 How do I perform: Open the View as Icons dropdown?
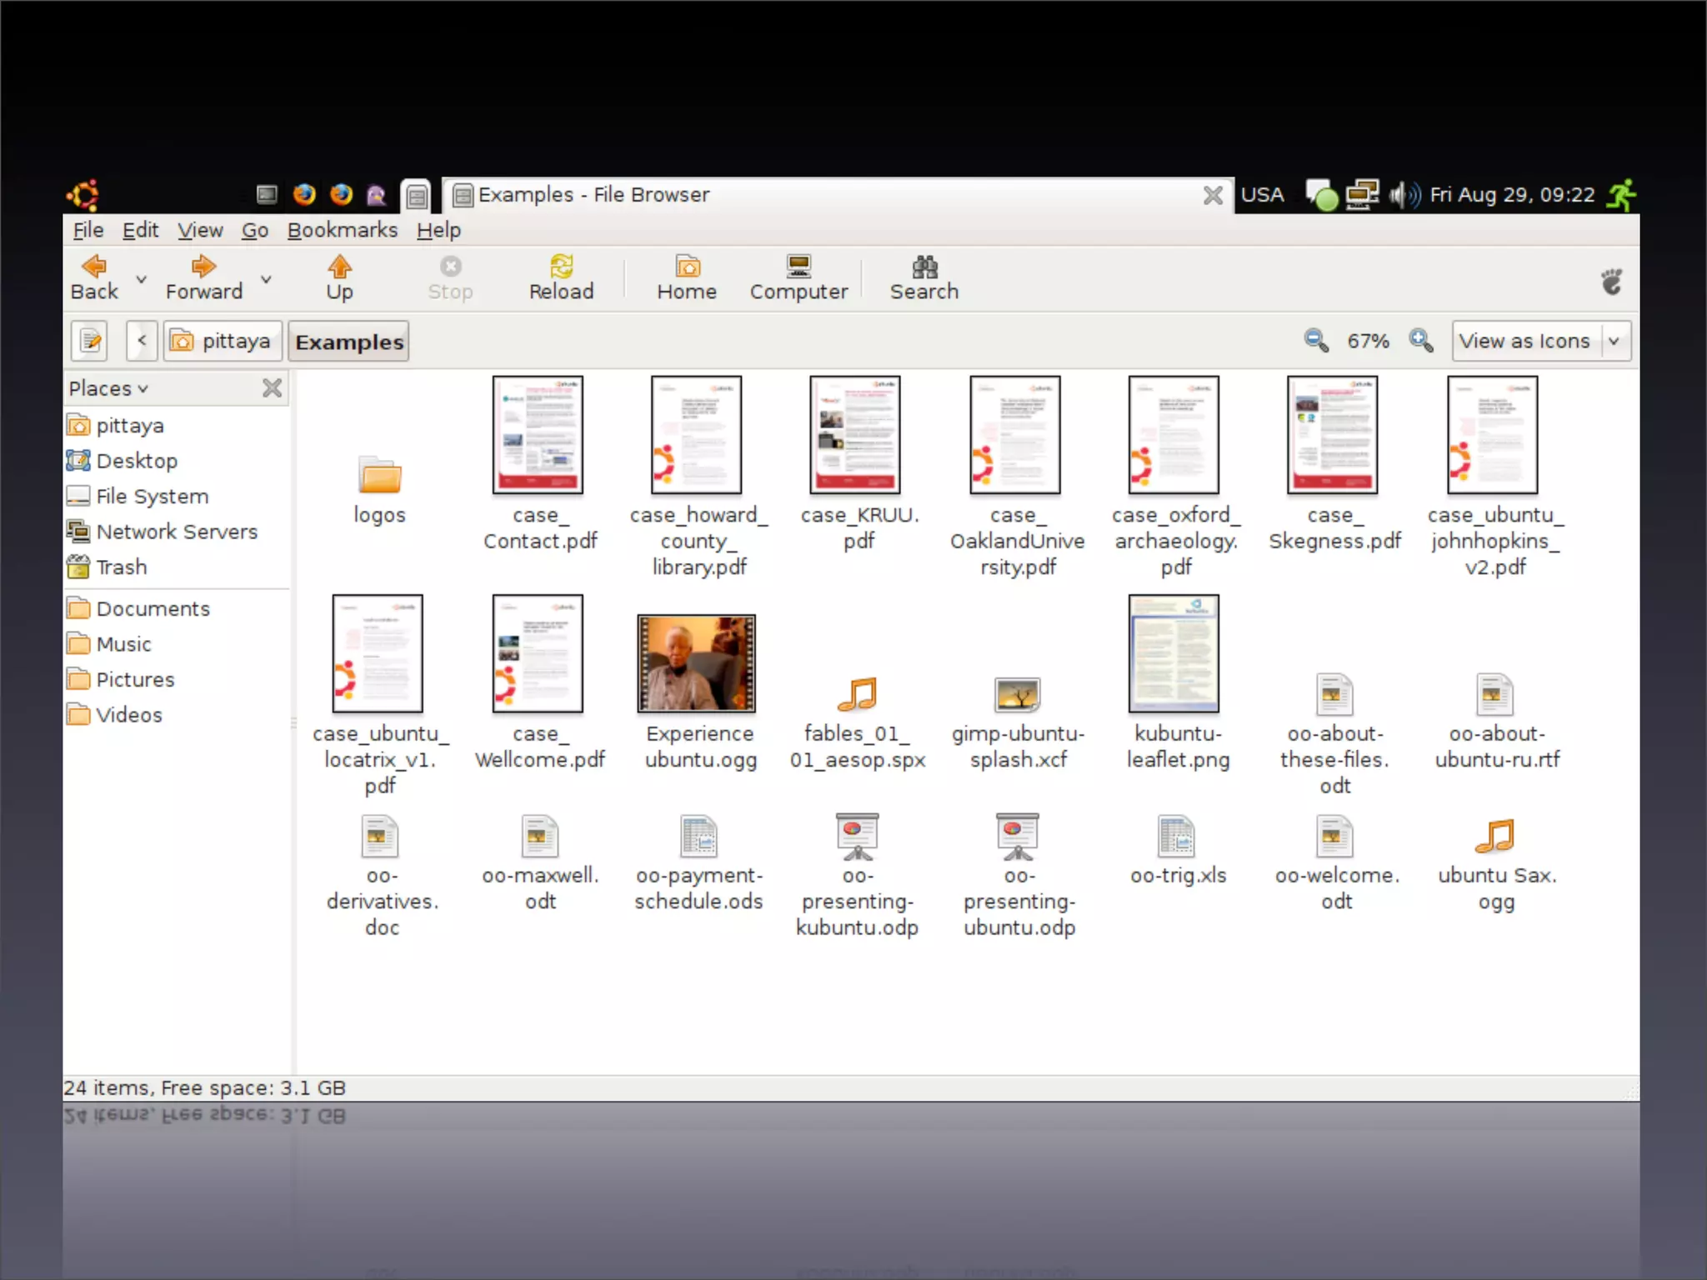pos(1540,341)
